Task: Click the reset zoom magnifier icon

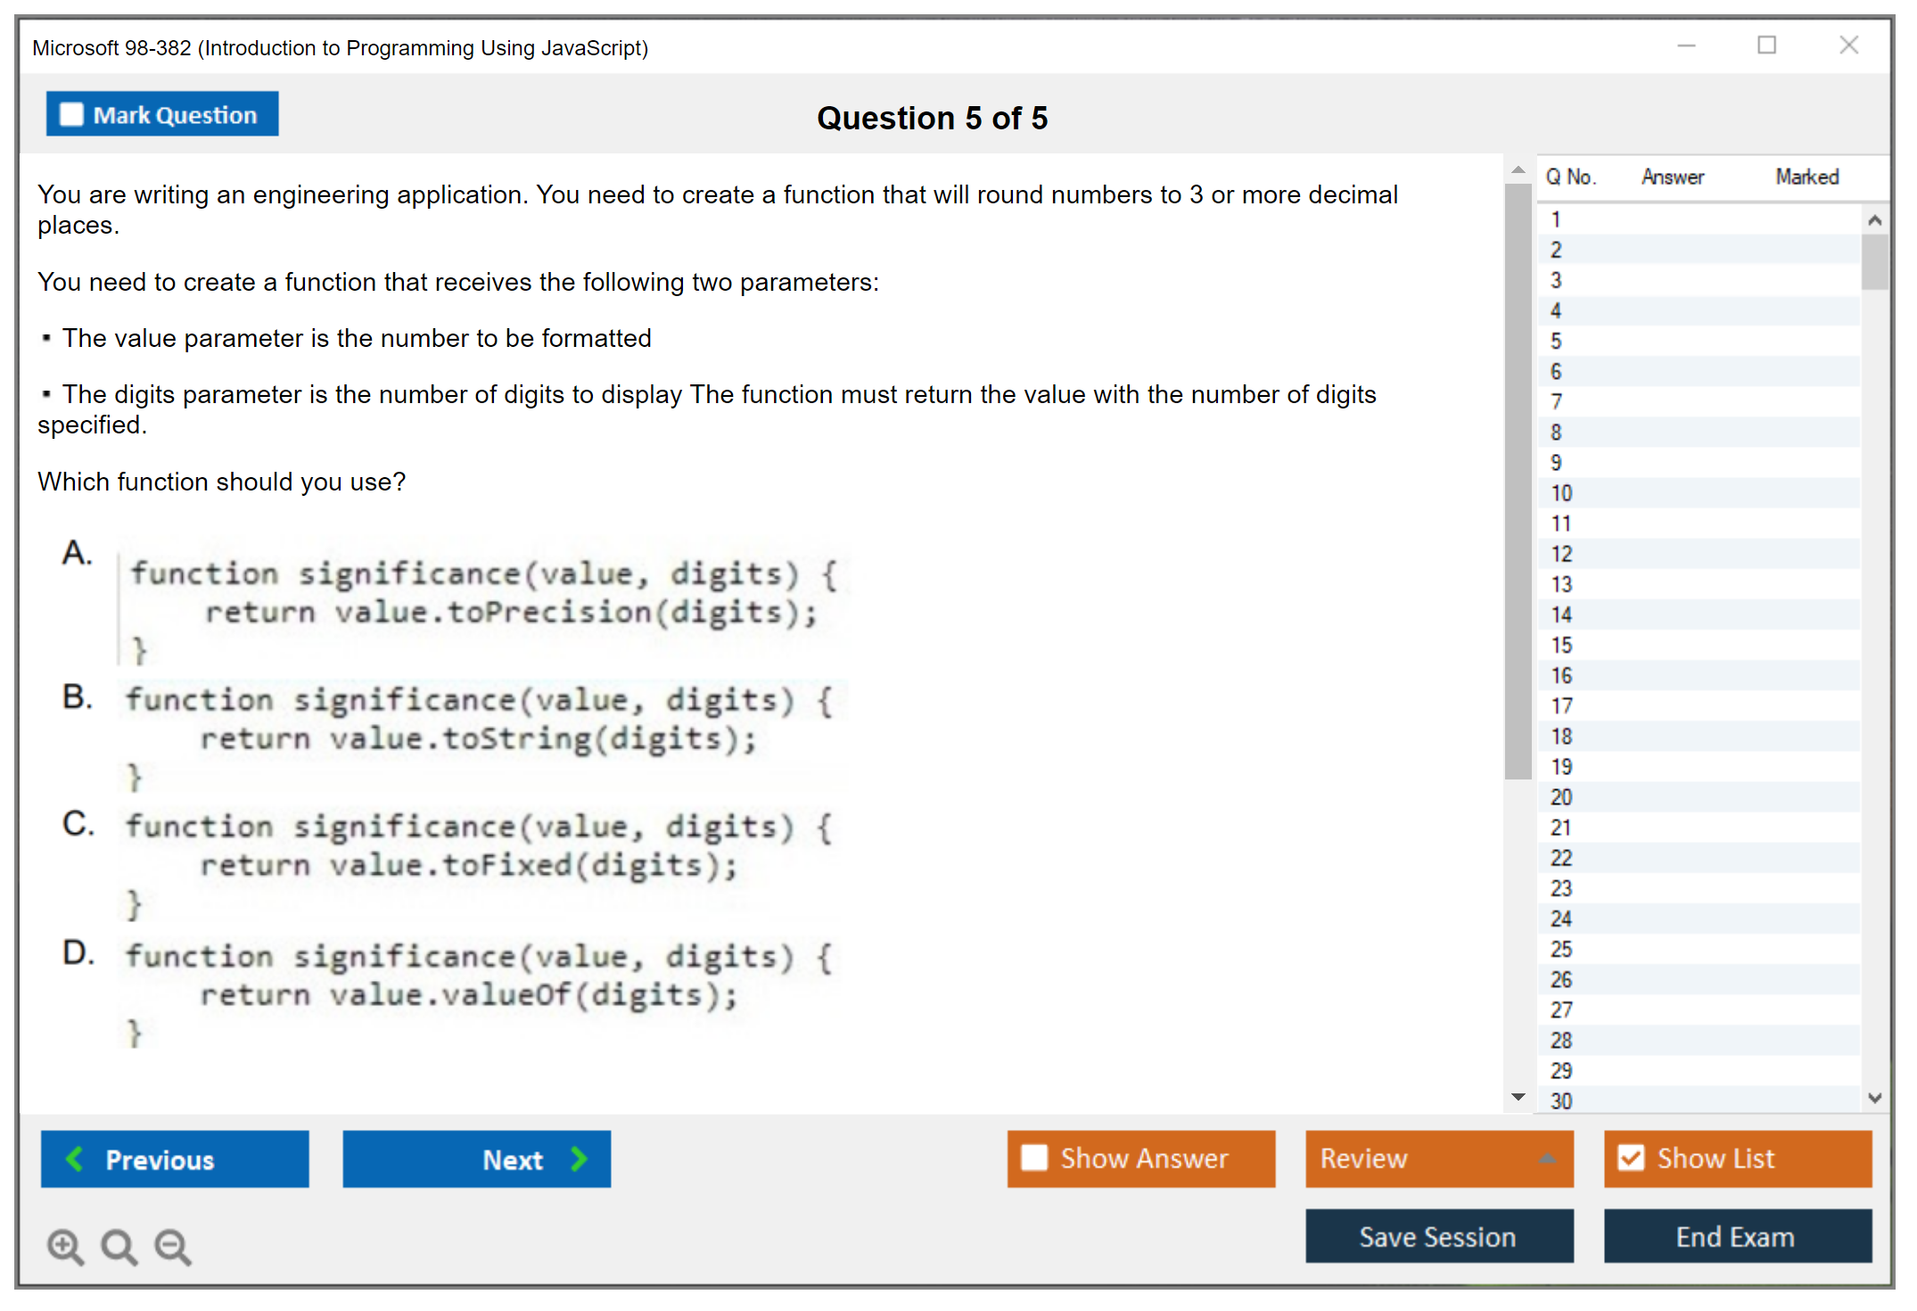Action: pos(119,1246)
